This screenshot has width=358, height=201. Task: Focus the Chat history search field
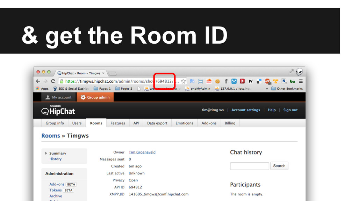point(250,166)
